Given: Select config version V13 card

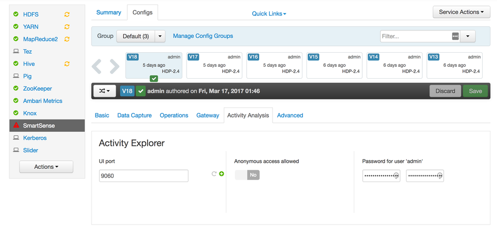Looking at the screenshot, I should (x=455, y=65).
